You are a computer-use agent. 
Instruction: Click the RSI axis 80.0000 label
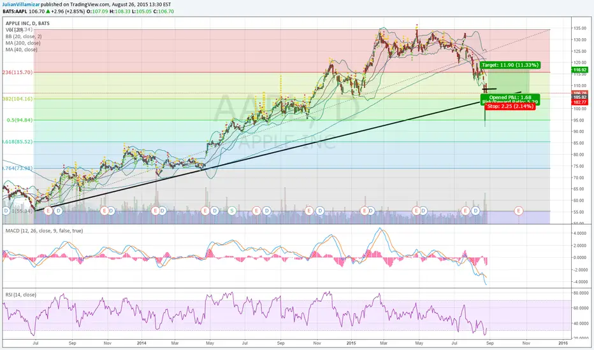[581, 293]
